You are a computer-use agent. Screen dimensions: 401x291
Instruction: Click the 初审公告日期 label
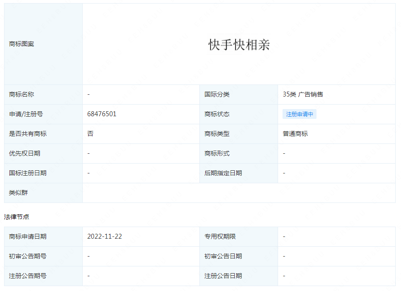point(223,256)
